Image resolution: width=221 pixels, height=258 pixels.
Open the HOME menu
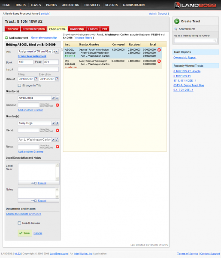coord(6,5)
